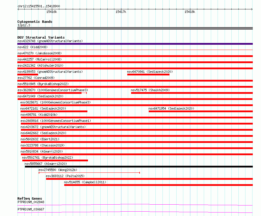Screen dimensions: 261x216
Task: Click the RefSeq Genes track title
Action: (30, 198)
